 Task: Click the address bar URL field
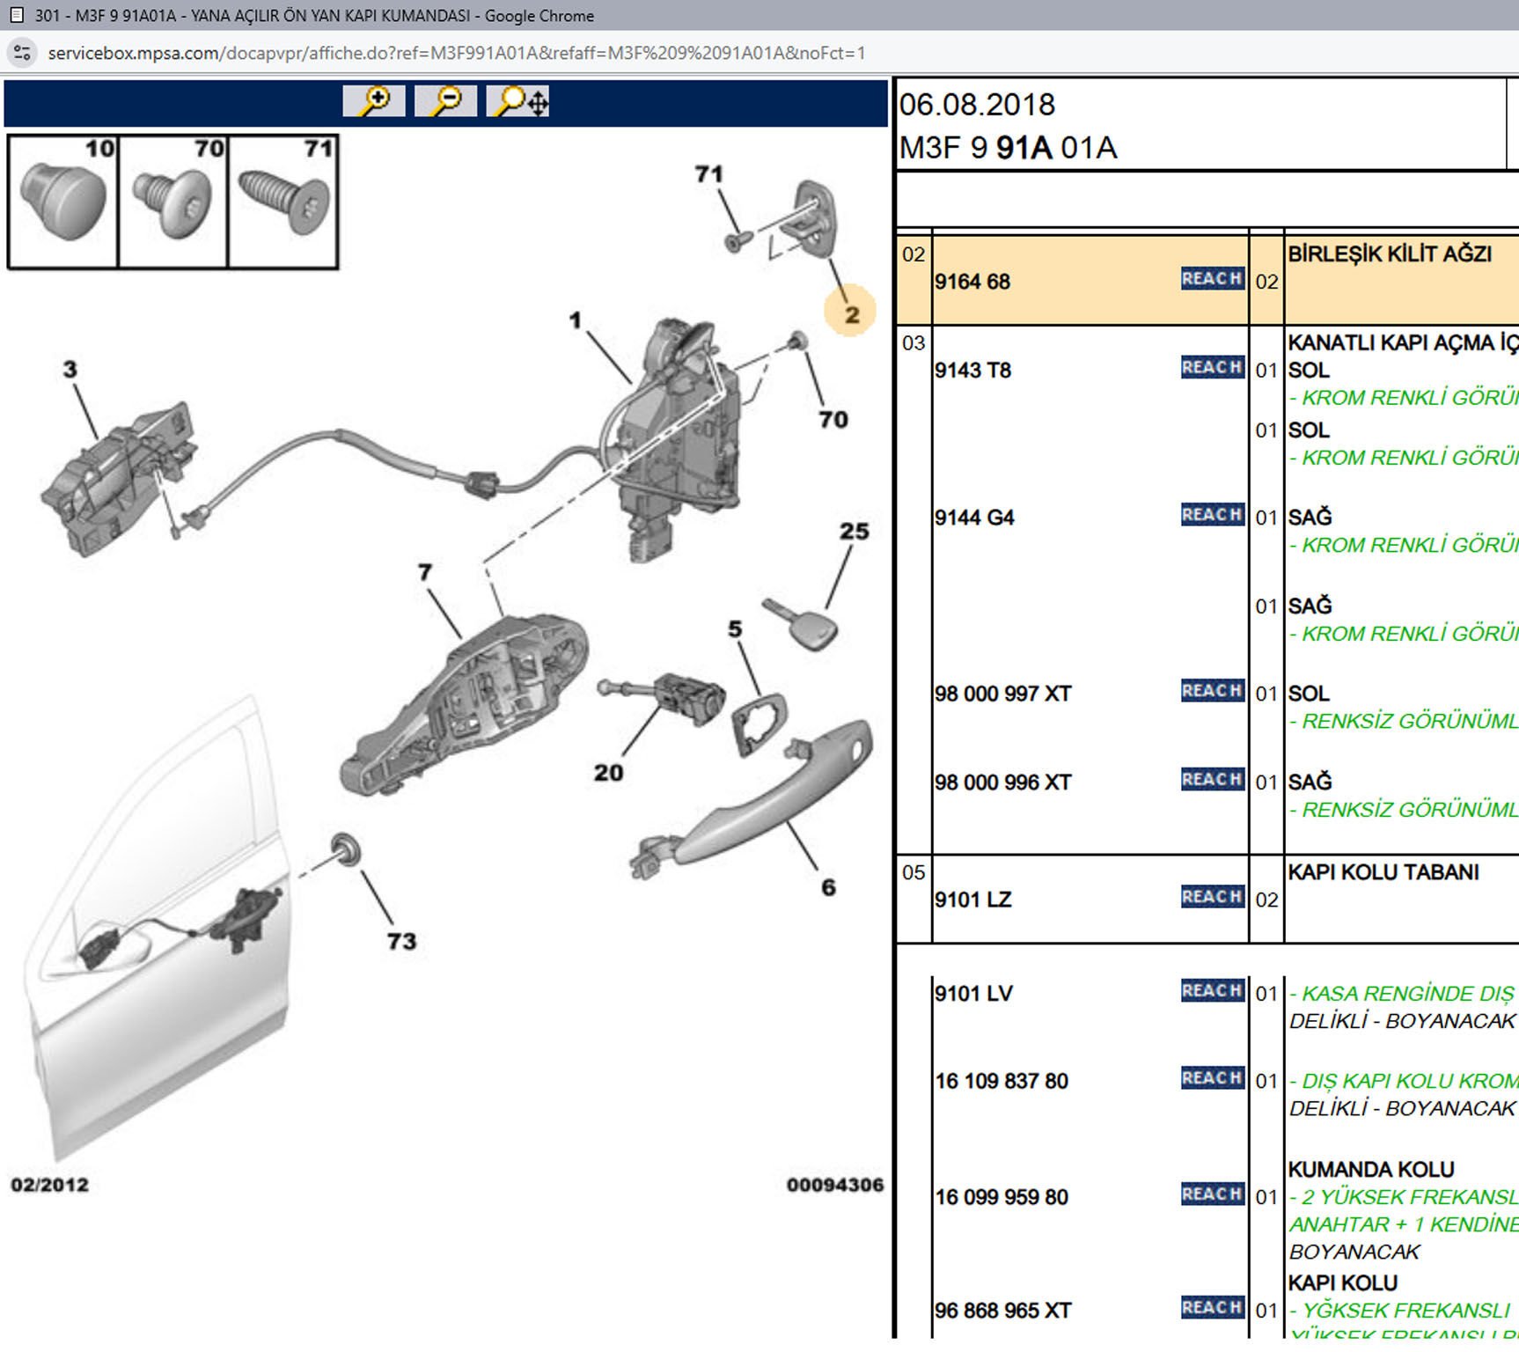(456, 53)
